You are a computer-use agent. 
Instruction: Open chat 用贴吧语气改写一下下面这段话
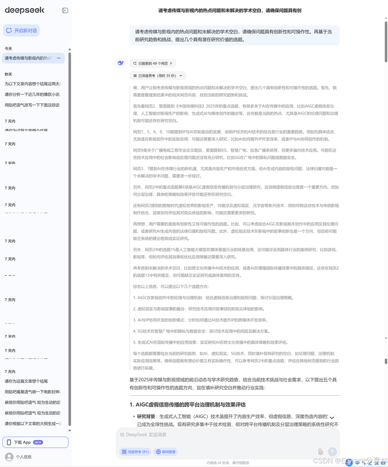pyautogui.click(x=32, y=105)
